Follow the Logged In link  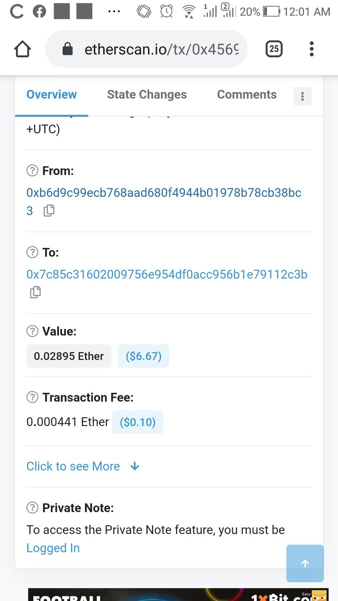pyautogui.click(x=53, y=548)
